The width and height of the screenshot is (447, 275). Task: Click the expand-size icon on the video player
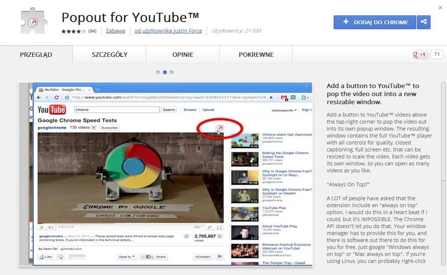tap(210, 227)
